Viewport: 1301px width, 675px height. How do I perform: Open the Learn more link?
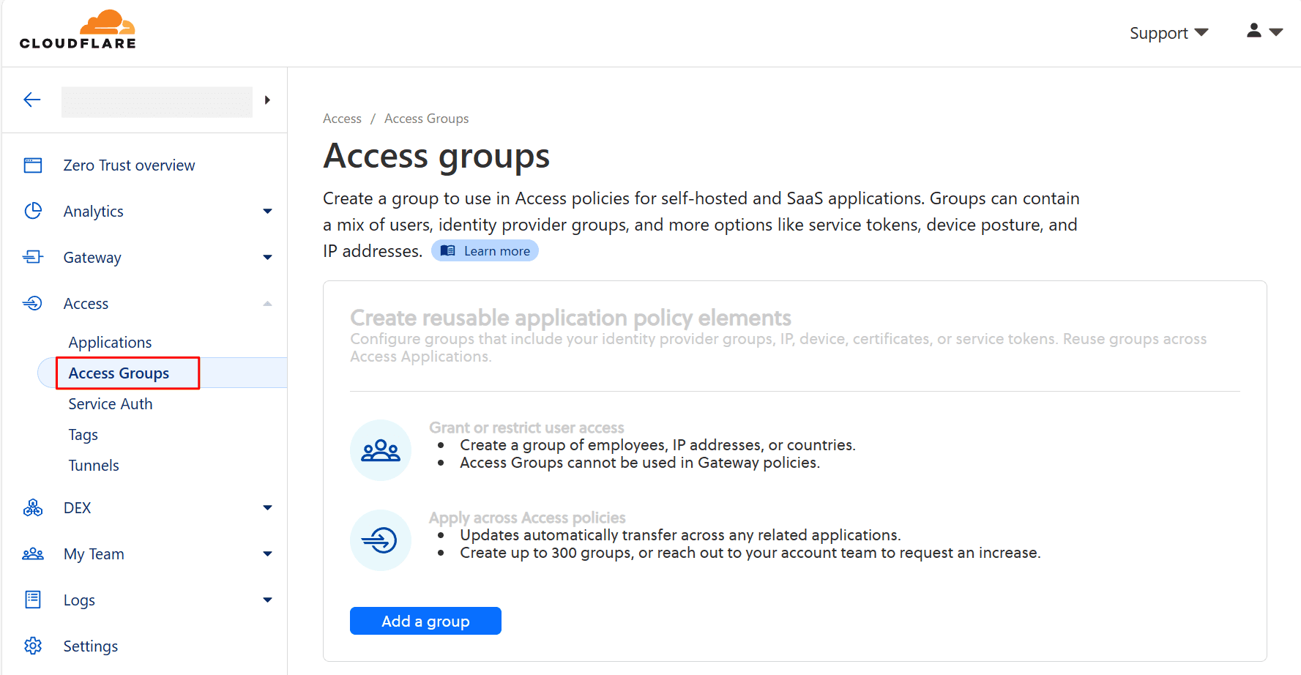pyautogui.click(x=485, y=251)
